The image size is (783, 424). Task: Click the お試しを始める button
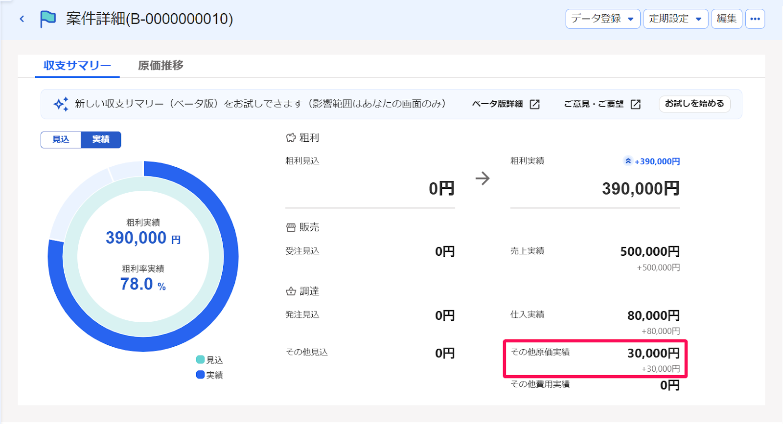point(694,104)
